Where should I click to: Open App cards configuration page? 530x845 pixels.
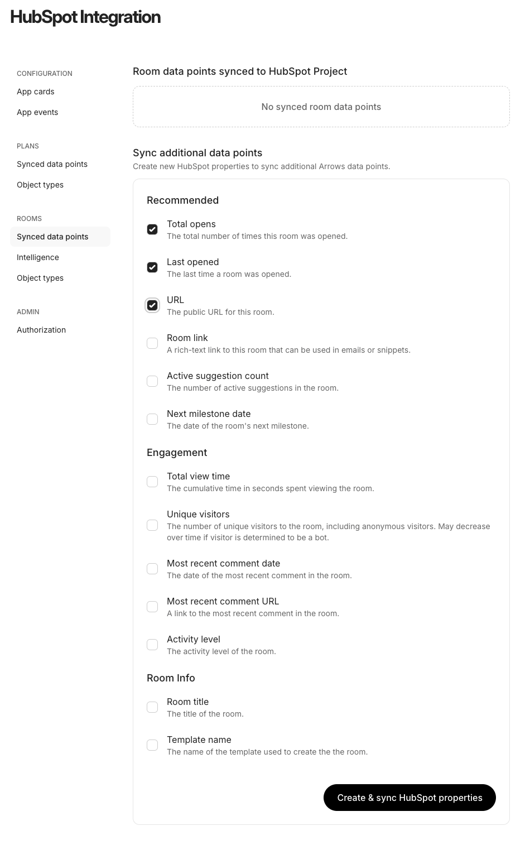tap(36, 92)
